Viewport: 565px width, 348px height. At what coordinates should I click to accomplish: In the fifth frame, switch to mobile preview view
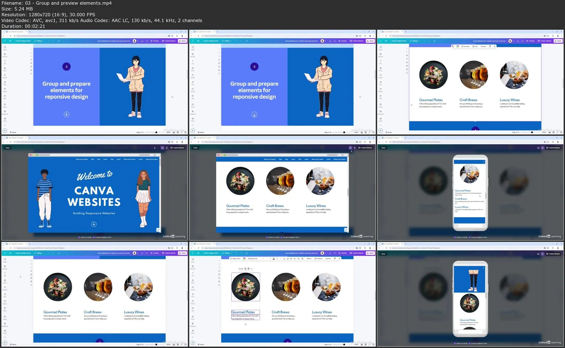point(355,148)
